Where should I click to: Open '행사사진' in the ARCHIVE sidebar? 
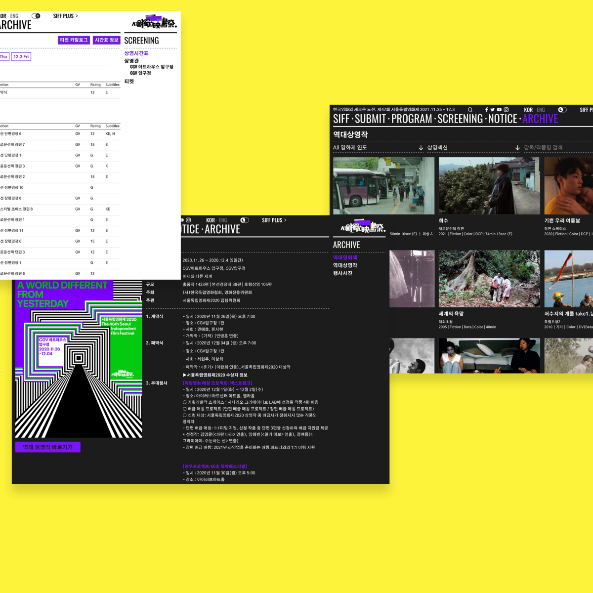(x=342, y=273)
